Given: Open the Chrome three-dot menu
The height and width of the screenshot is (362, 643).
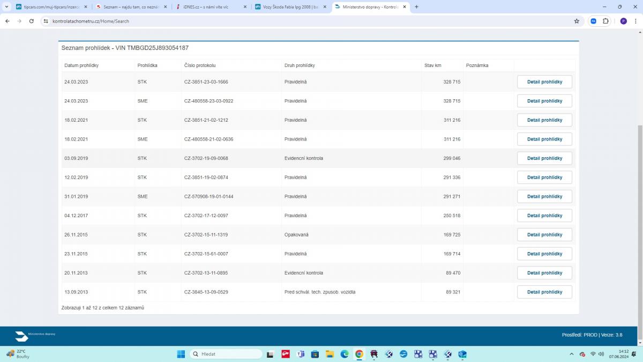Looking at the screenshot, I should coord(635,21).
